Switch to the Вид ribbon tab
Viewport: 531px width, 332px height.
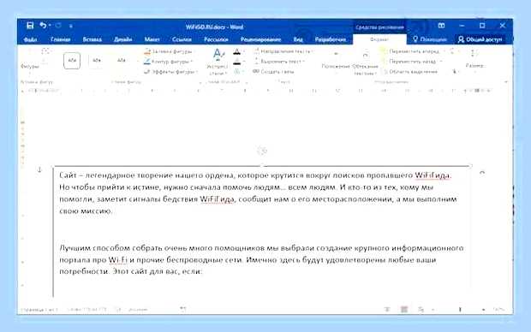pos(298,39)
